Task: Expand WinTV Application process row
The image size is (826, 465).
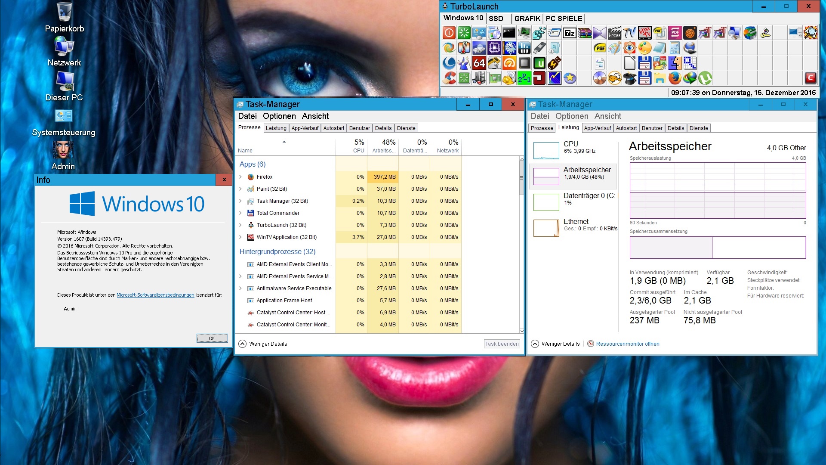Action: tap(240, 237)
